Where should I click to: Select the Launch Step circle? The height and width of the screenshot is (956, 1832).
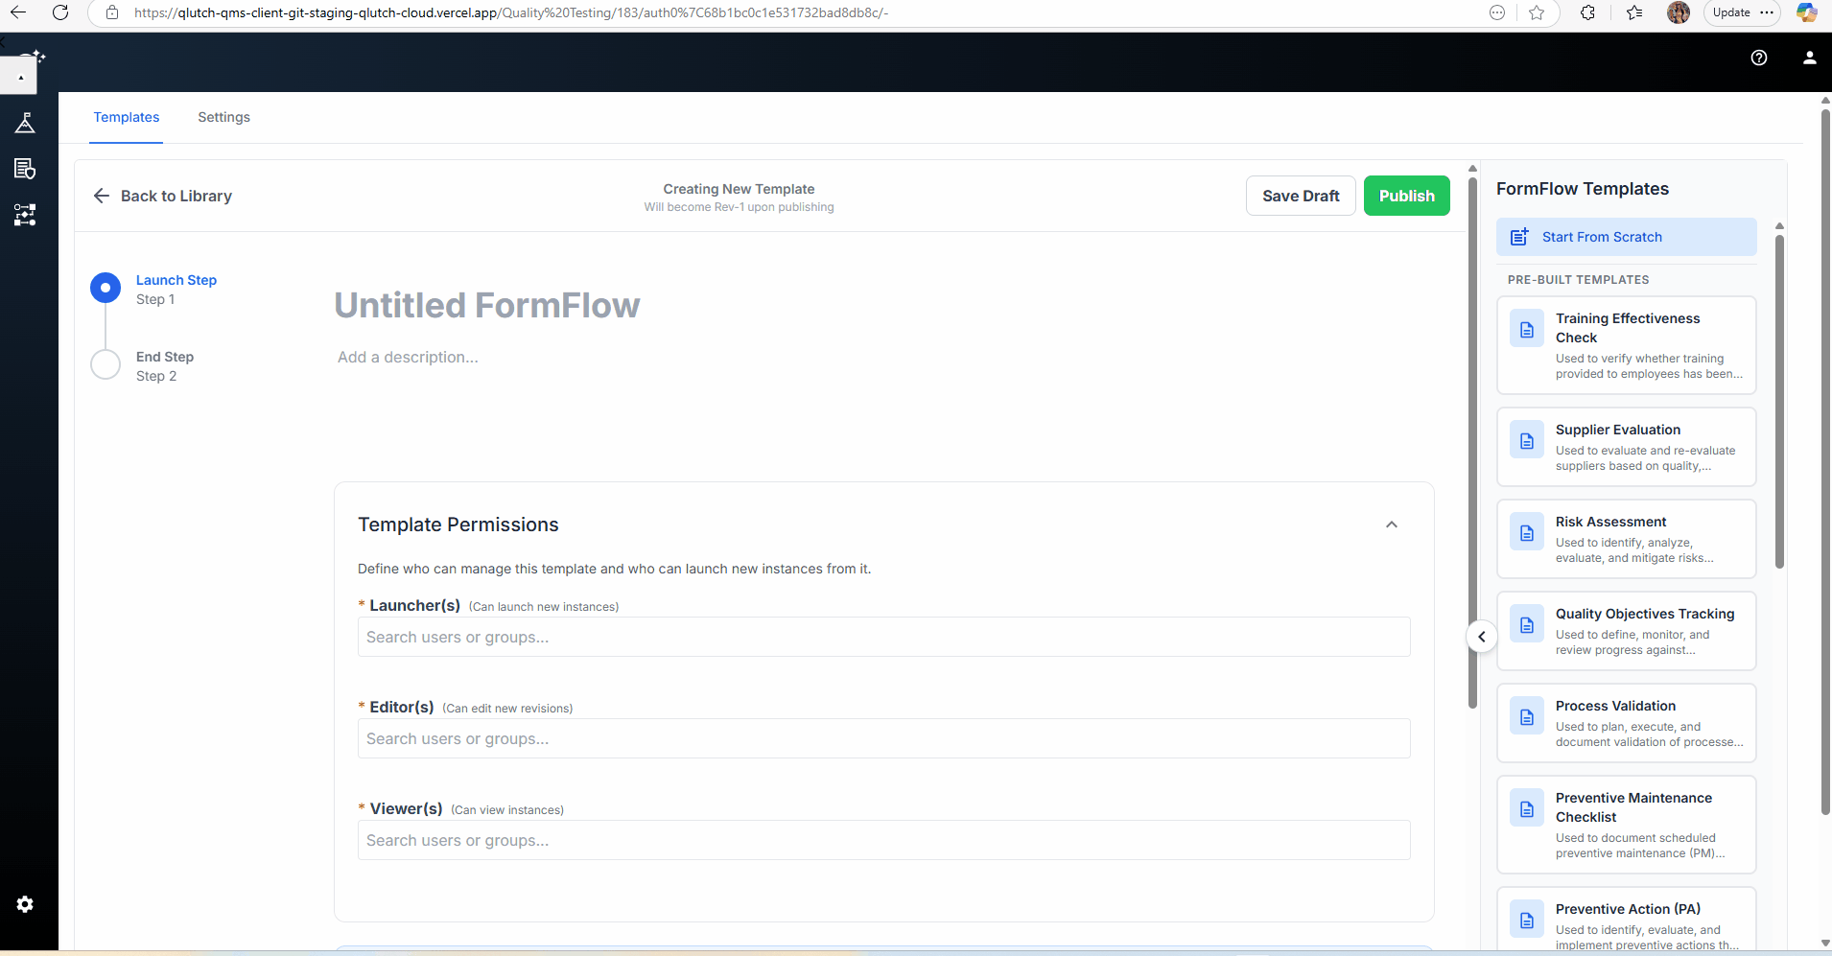106,288
